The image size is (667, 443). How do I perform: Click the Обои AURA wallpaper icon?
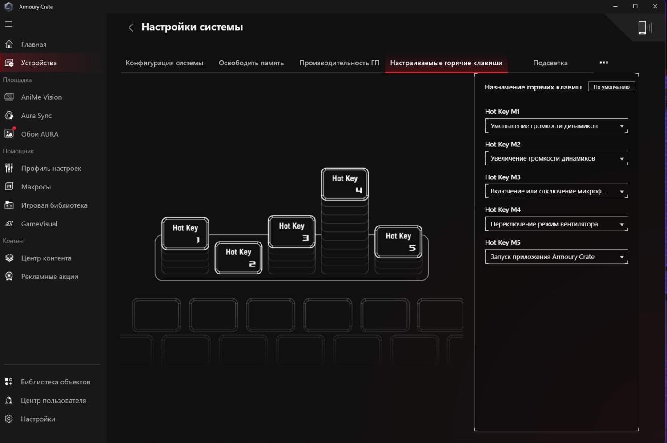pos(9,134)
